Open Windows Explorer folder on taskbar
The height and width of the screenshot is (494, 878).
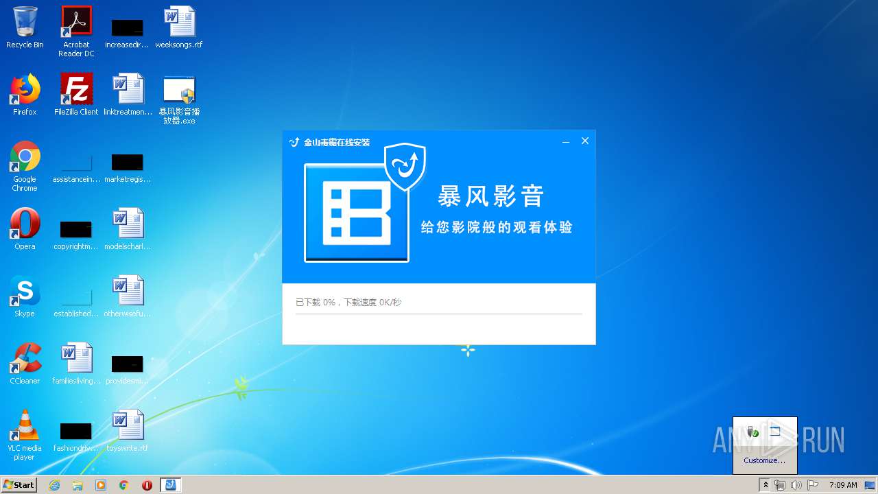[78, 485]
